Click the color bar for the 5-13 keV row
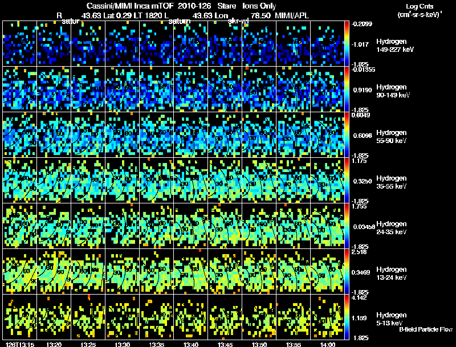The width and height of the screenshot is (456, 347). 347,317
